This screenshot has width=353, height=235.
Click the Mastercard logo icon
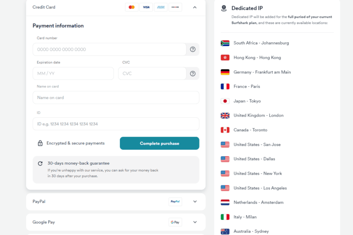pyautogui.click(x=132, y=7)
